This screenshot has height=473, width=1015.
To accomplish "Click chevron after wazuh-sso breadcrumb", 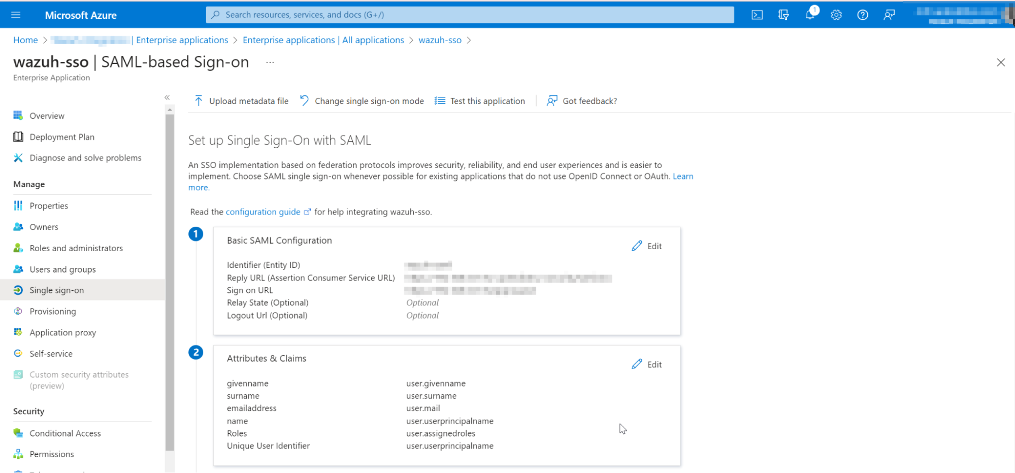I will [469, 40].
